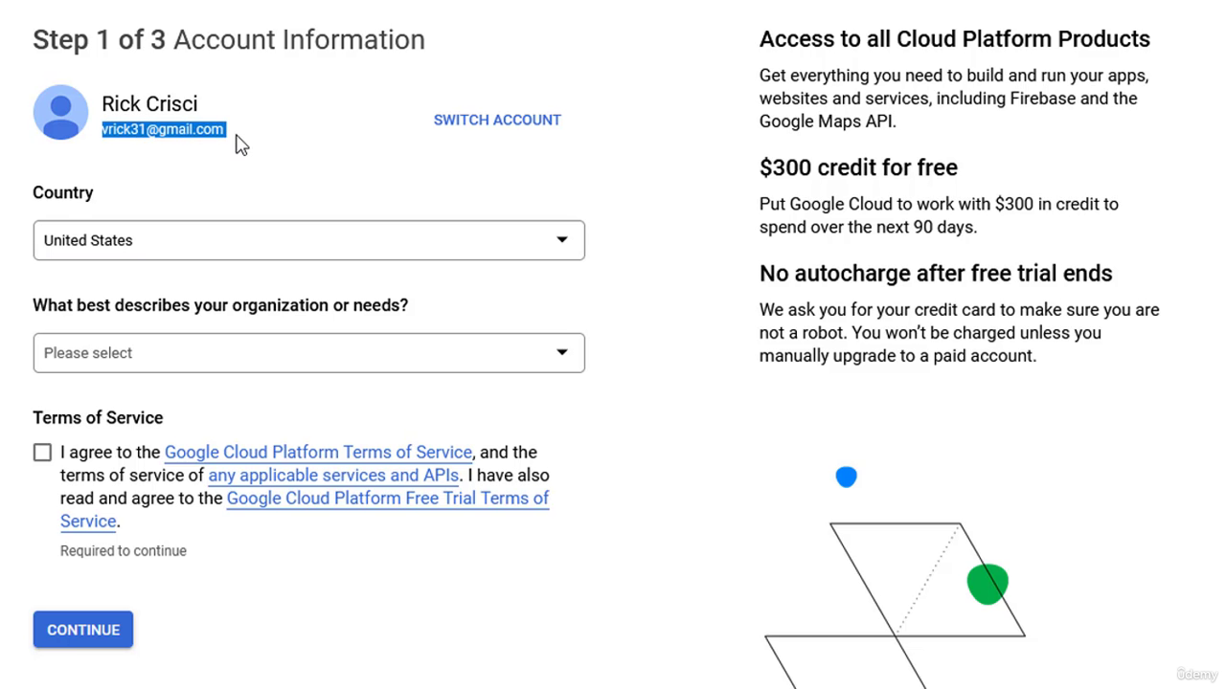
Task: Click Access to all Cloud Platform Products heading
Action: [955, 39]
